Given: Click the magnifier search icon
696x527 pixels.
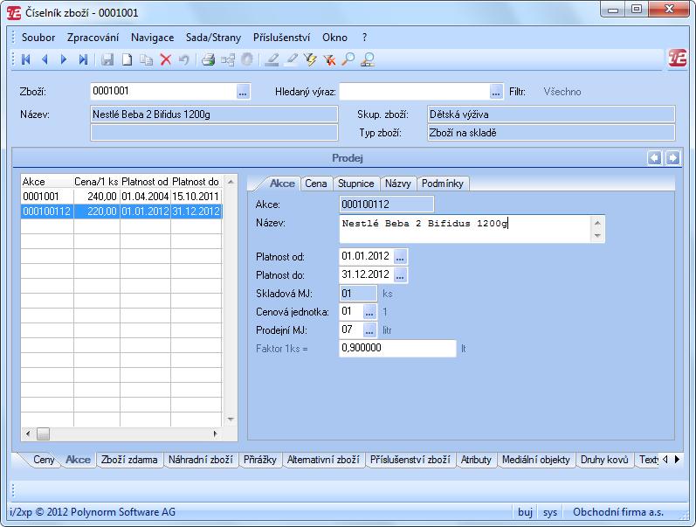Looking at the screenshot, I should click(x=348, y=59).
